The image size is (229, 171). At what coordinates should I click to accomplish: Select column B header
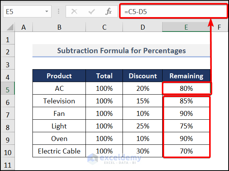tap(59, 27)
